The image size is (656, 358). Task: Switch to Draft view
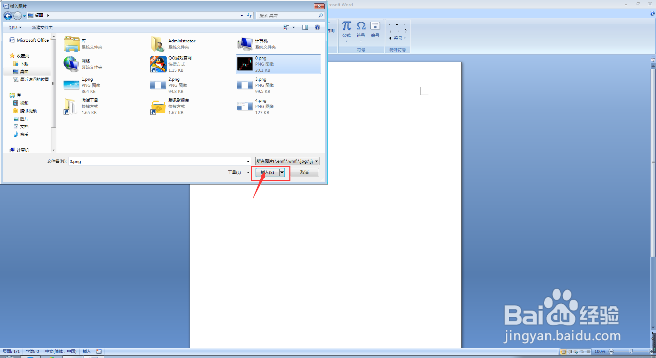(x=588, y=352)
